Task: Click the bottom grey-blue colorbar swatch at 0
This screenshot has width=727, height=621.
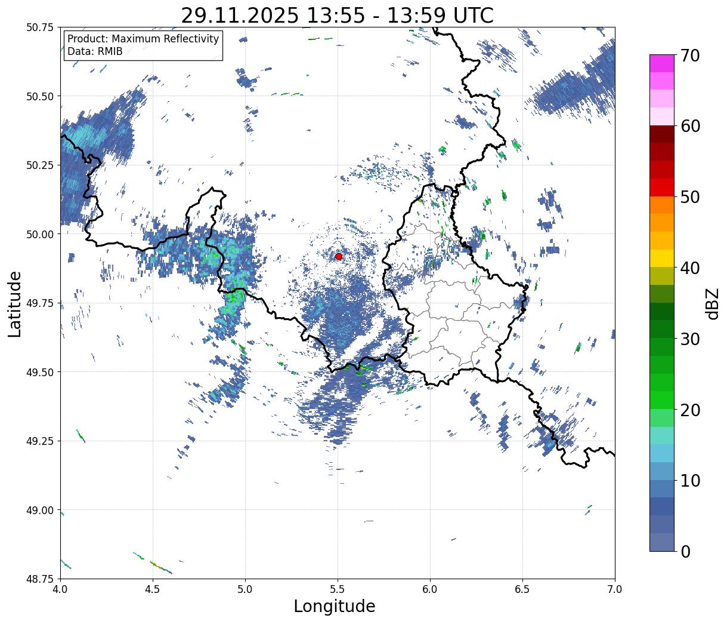Action: [x=662, y=542]
